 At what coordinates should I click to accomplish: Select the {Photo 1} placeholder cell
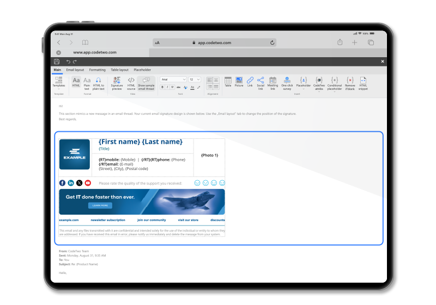209,157
